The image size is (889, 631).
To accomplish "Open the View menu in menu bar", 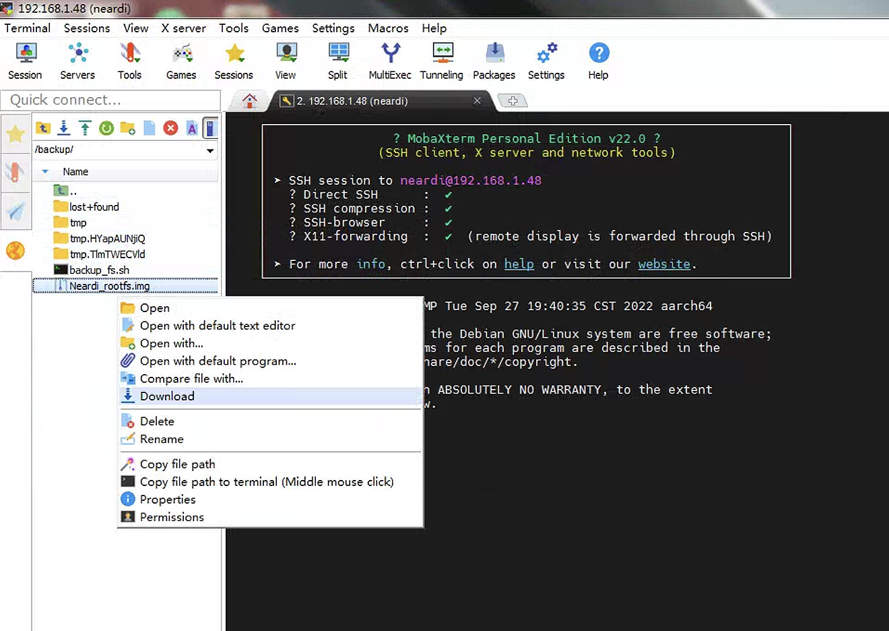I will pyautogui.click(x=135, y=28).
